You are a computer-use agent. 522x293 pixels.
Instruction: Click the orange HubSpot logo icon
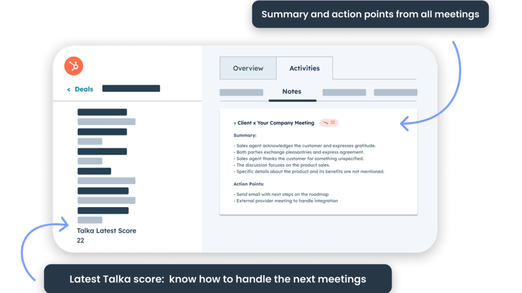(74, 66)
